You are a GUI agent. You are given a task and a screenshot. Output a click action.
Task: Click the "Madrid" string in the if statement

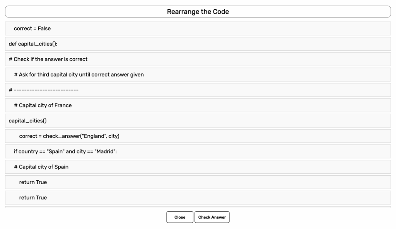[105, 151]
